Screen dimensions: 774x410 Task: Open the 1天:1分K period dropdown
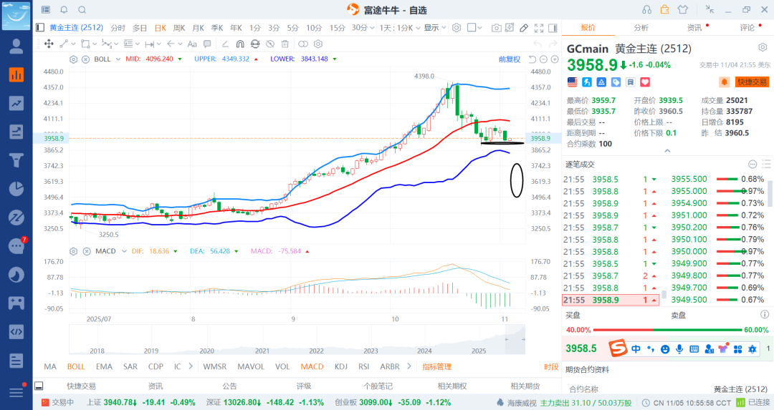[x=400, y=28]
